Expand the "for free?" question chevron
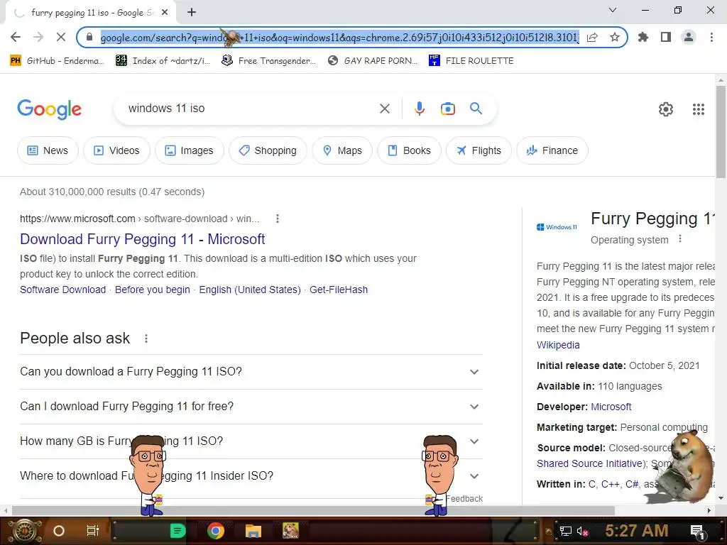Viewport: 727px width, 545px height. pos(474,407)
